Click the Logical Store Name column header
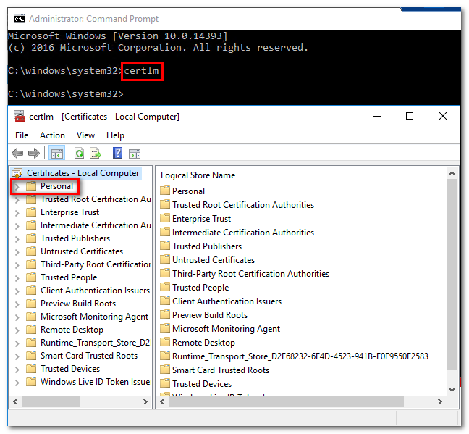Image resolution: width=469 pixels, height=434 pixels. point(198,175)
